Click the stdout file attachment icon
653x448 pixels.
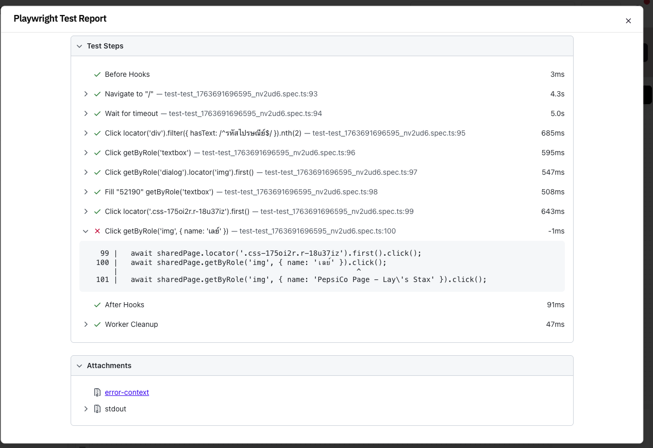point(97,409)
